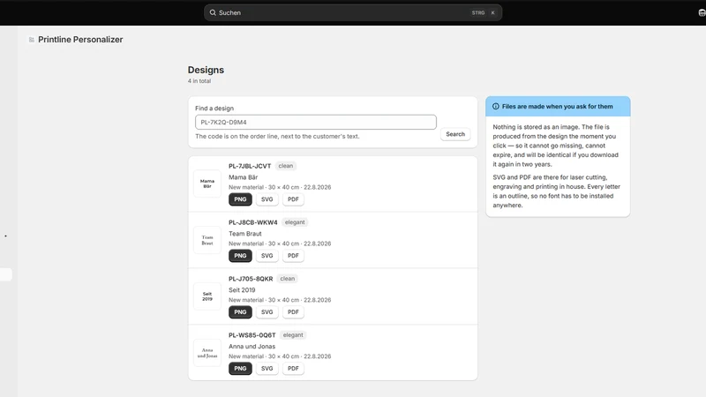Image resolution: width=706 pixels, height=397 pixels.
Task: Open the Team Braut thumbnail preview
Action: tap(207, 240)
